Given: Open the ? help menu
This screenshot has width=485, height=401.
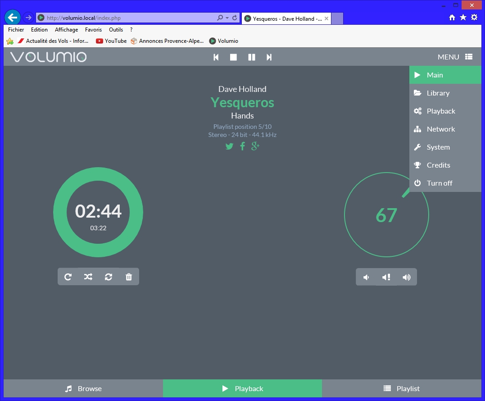Looking at the screenshot, I should point(131,30).
